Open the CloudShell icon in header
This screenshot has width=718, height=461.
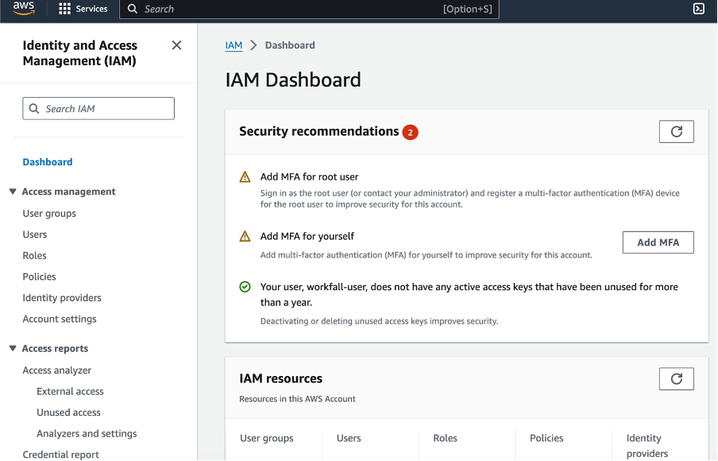699,8
